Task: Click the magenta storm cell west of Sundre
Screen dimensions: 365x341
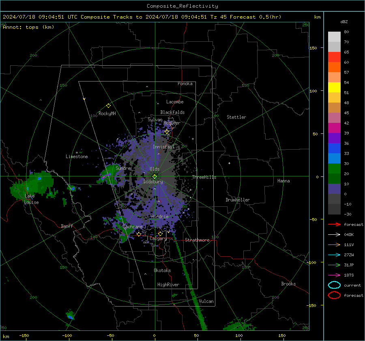Action: coord(106,176)
